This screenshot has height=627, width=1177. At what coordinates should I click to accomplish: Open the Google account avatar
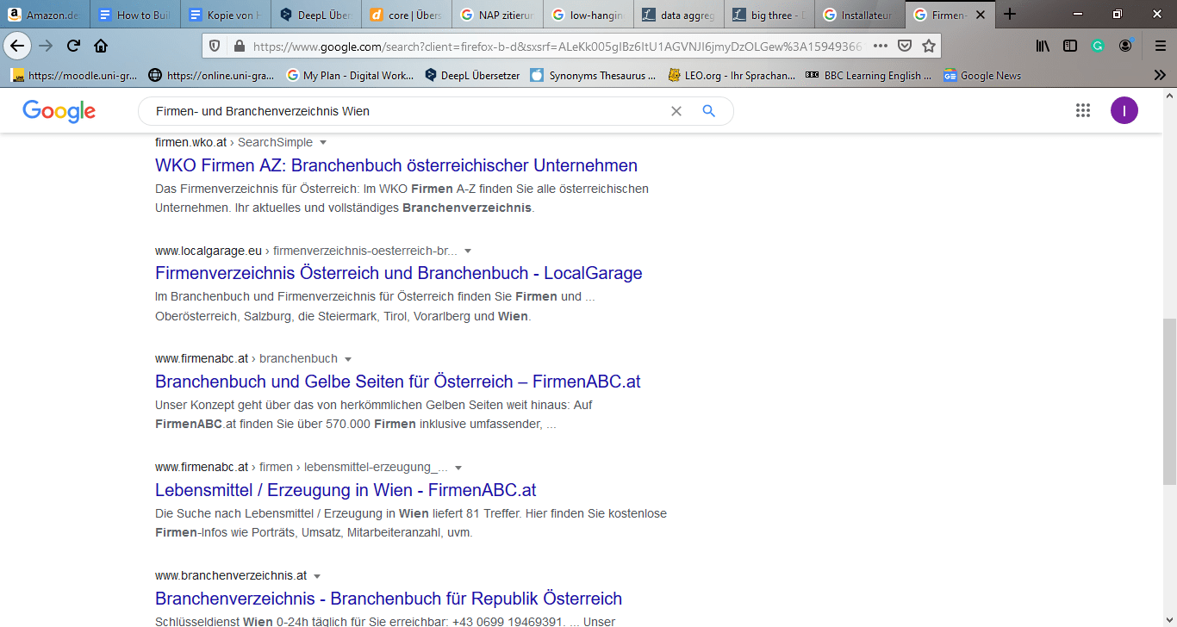(x=1124, y=110)
